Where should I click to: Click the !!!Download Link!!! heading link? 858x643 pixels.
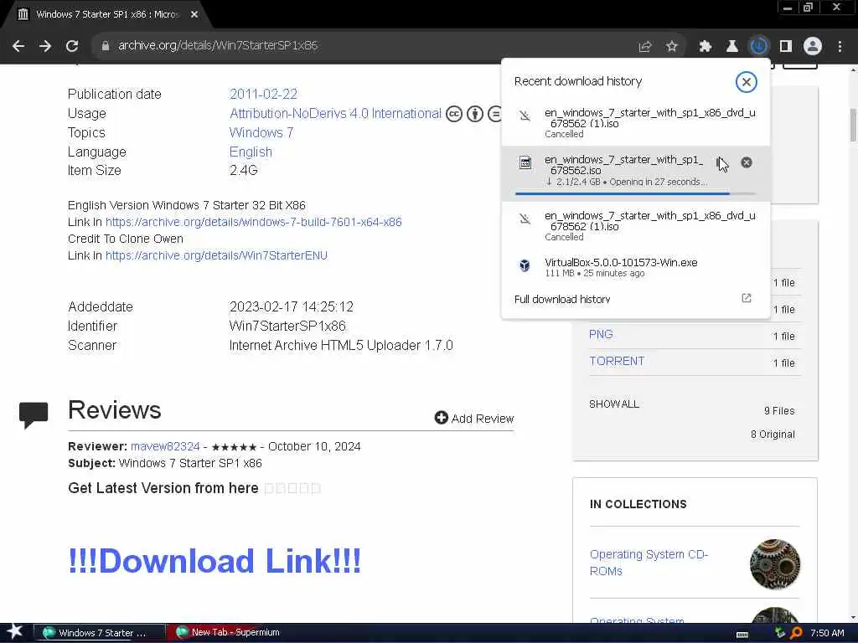(x=214, y=561)
